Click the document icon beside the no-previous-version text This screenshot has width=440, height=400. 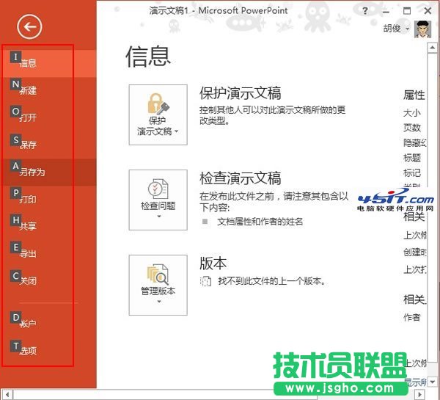[206, 281]
